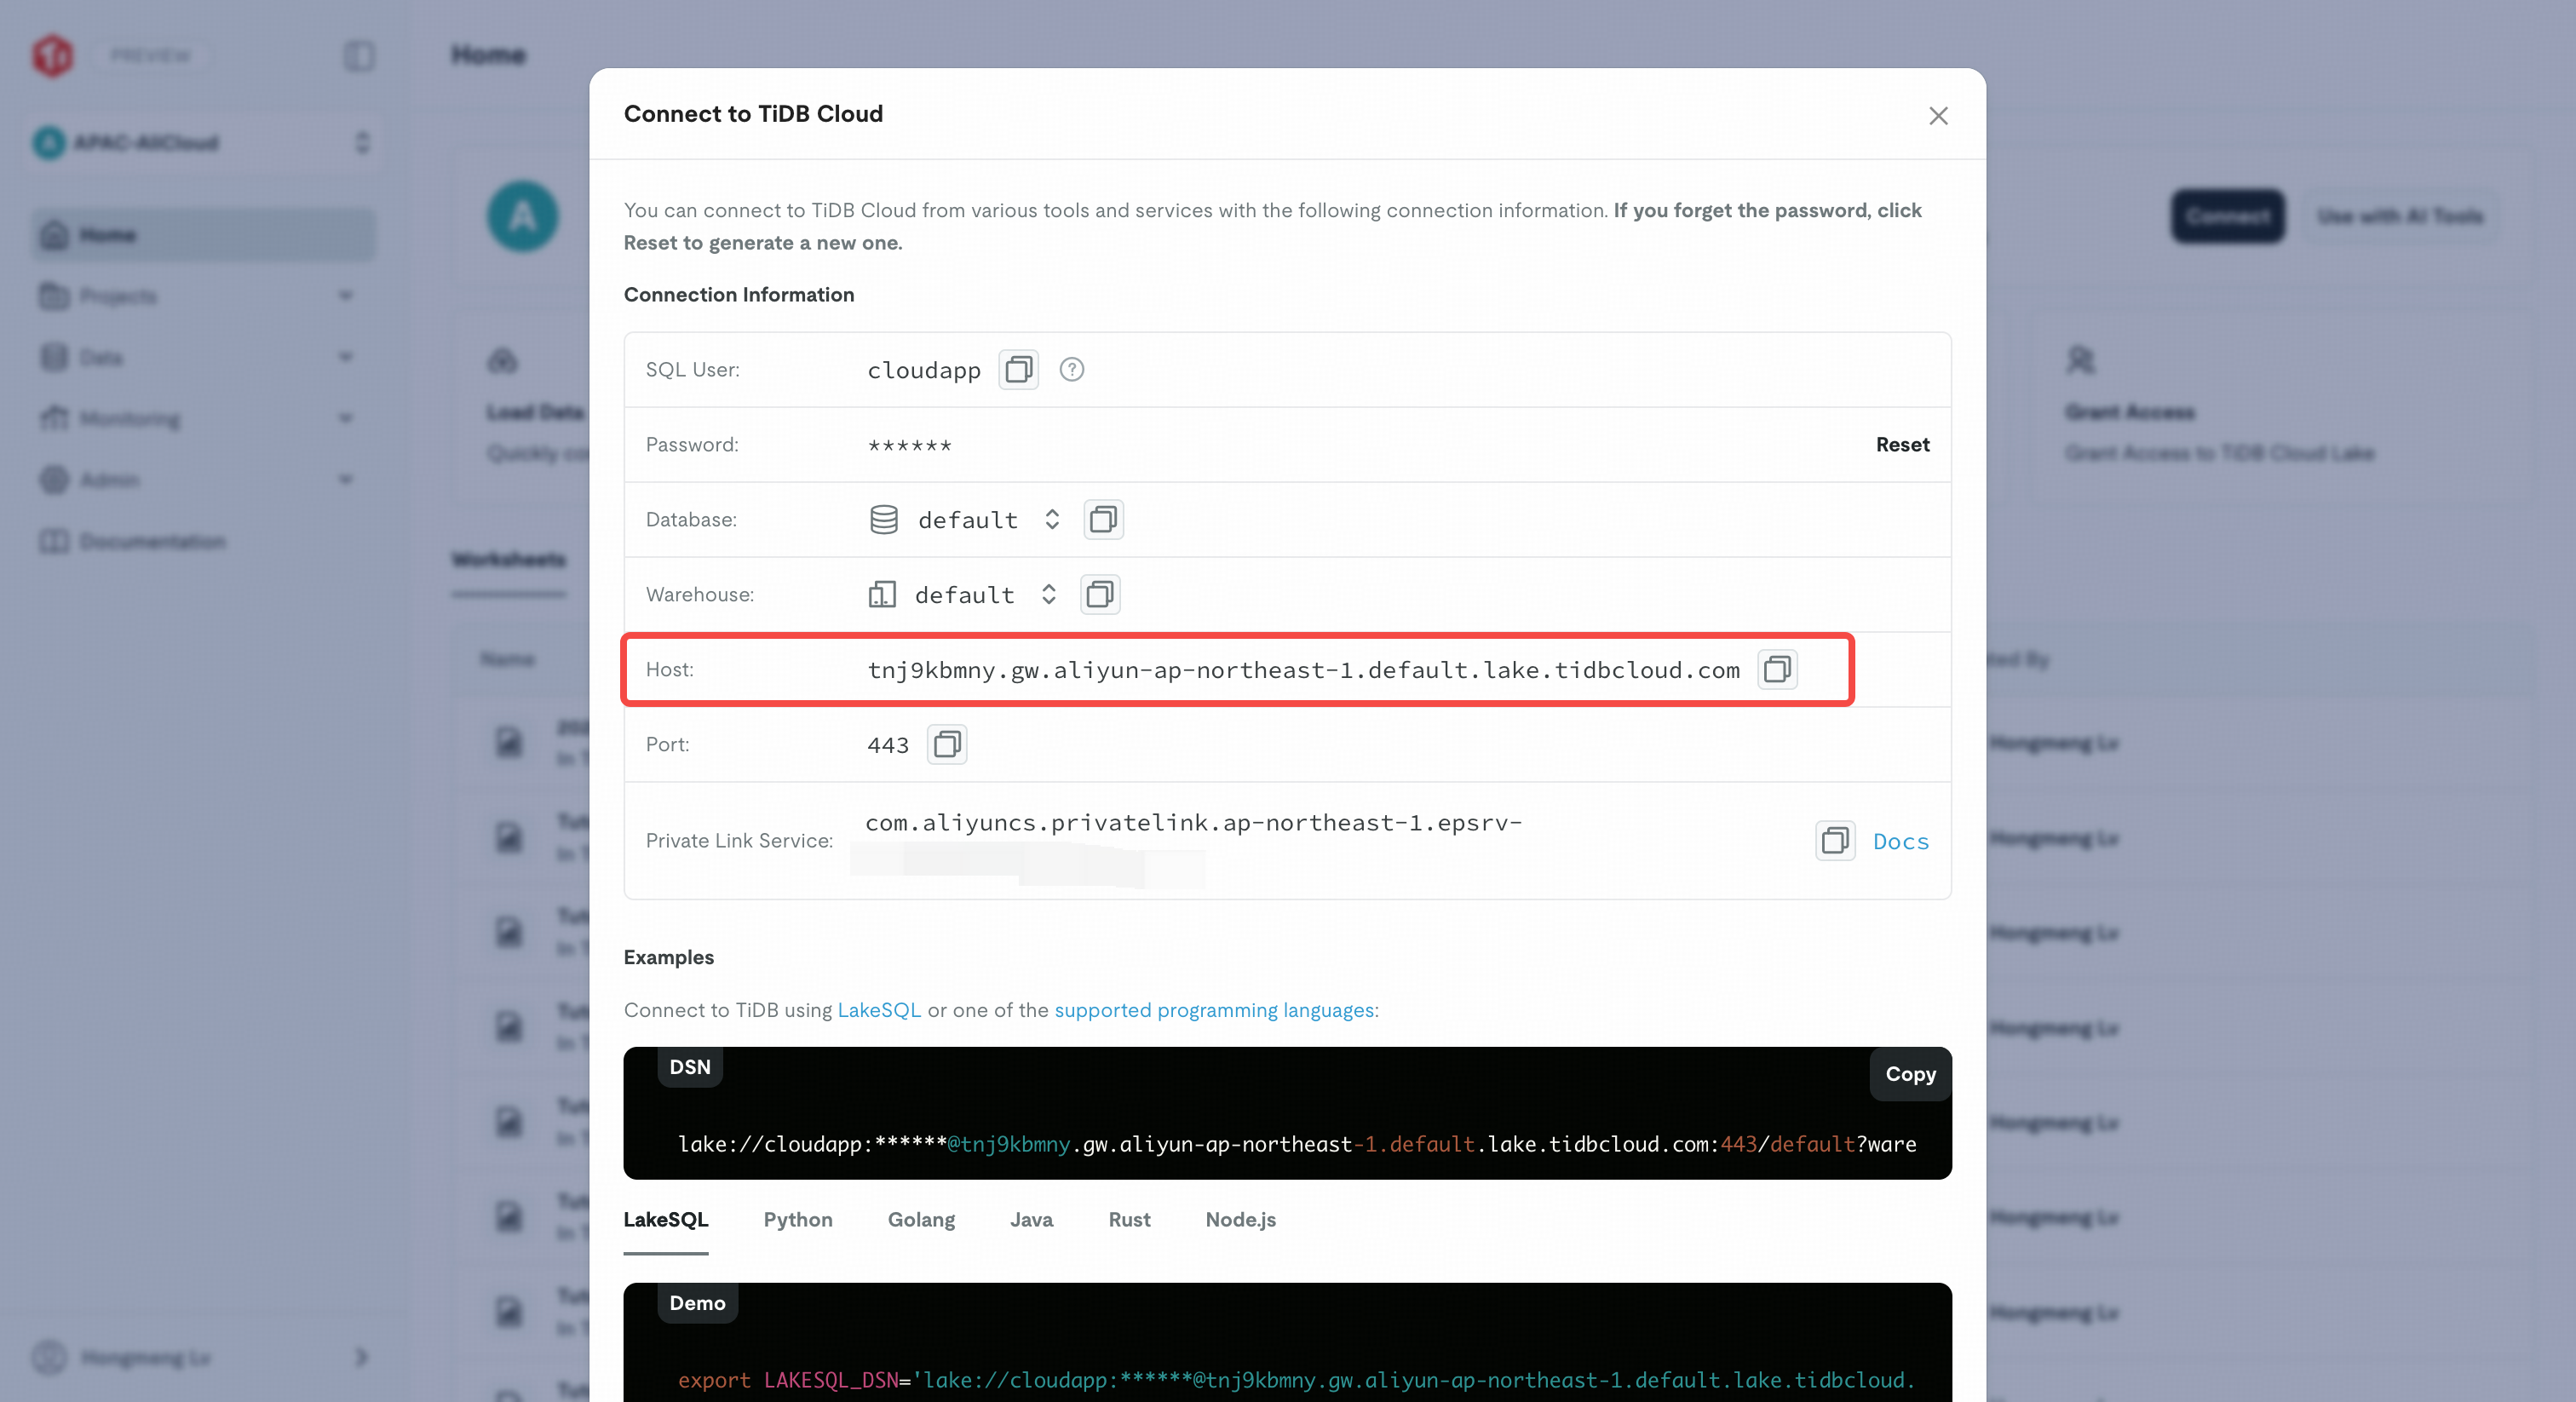
Task: Click Use with AI Tools button
Action: click(2399, 216)
